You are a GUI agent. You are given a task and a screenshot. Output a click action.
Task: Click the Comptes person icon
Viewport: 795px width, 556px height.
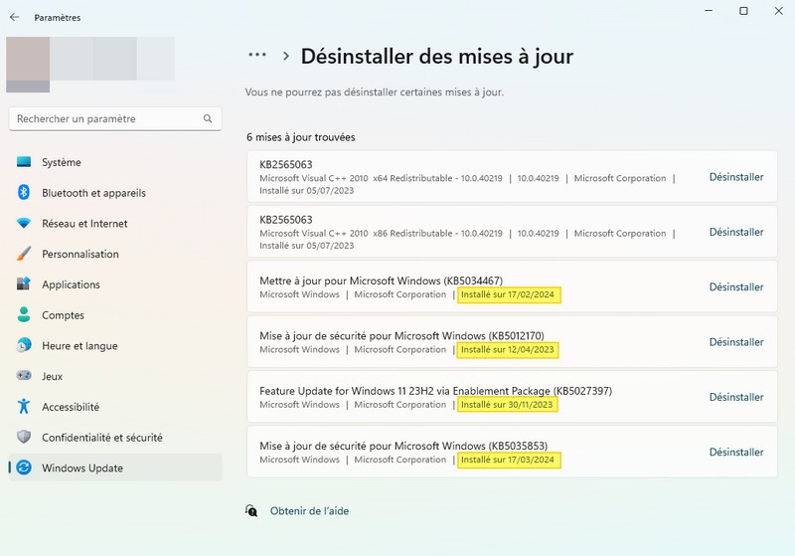pos(24,315)
